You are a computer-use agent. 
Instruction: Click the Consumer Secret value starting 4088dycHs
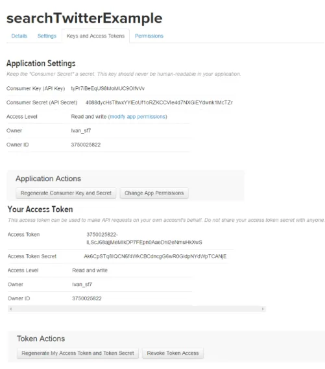pos(159,102)
